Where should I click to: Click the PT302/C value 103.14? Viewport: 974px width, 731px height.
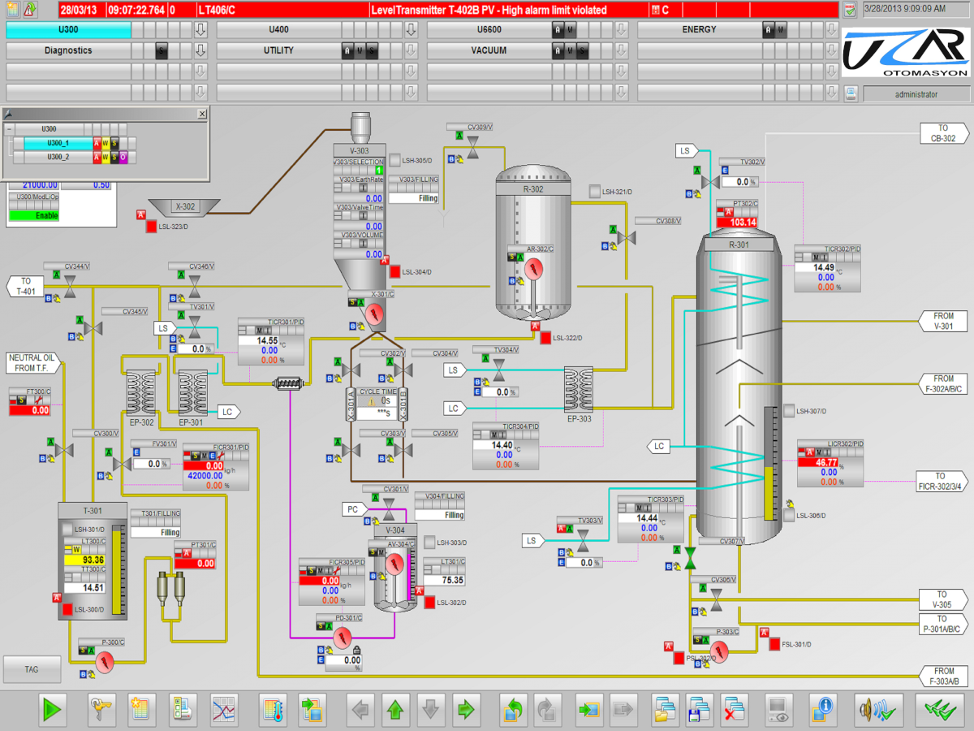(737, 223)
